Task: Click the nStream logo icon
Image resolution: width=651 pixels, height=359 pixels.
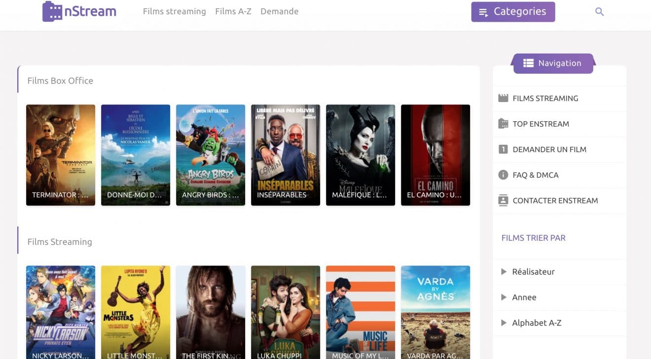Action: click(x=52, y=11)
